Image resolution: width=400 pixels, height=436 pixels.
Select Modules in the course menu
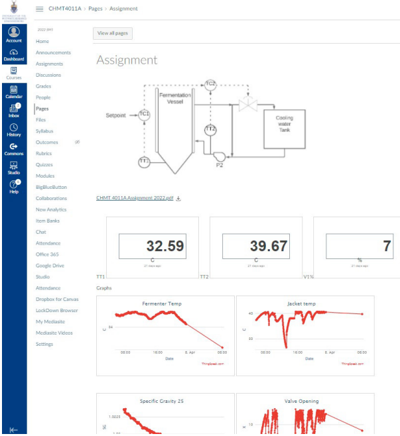coord(45,176)
